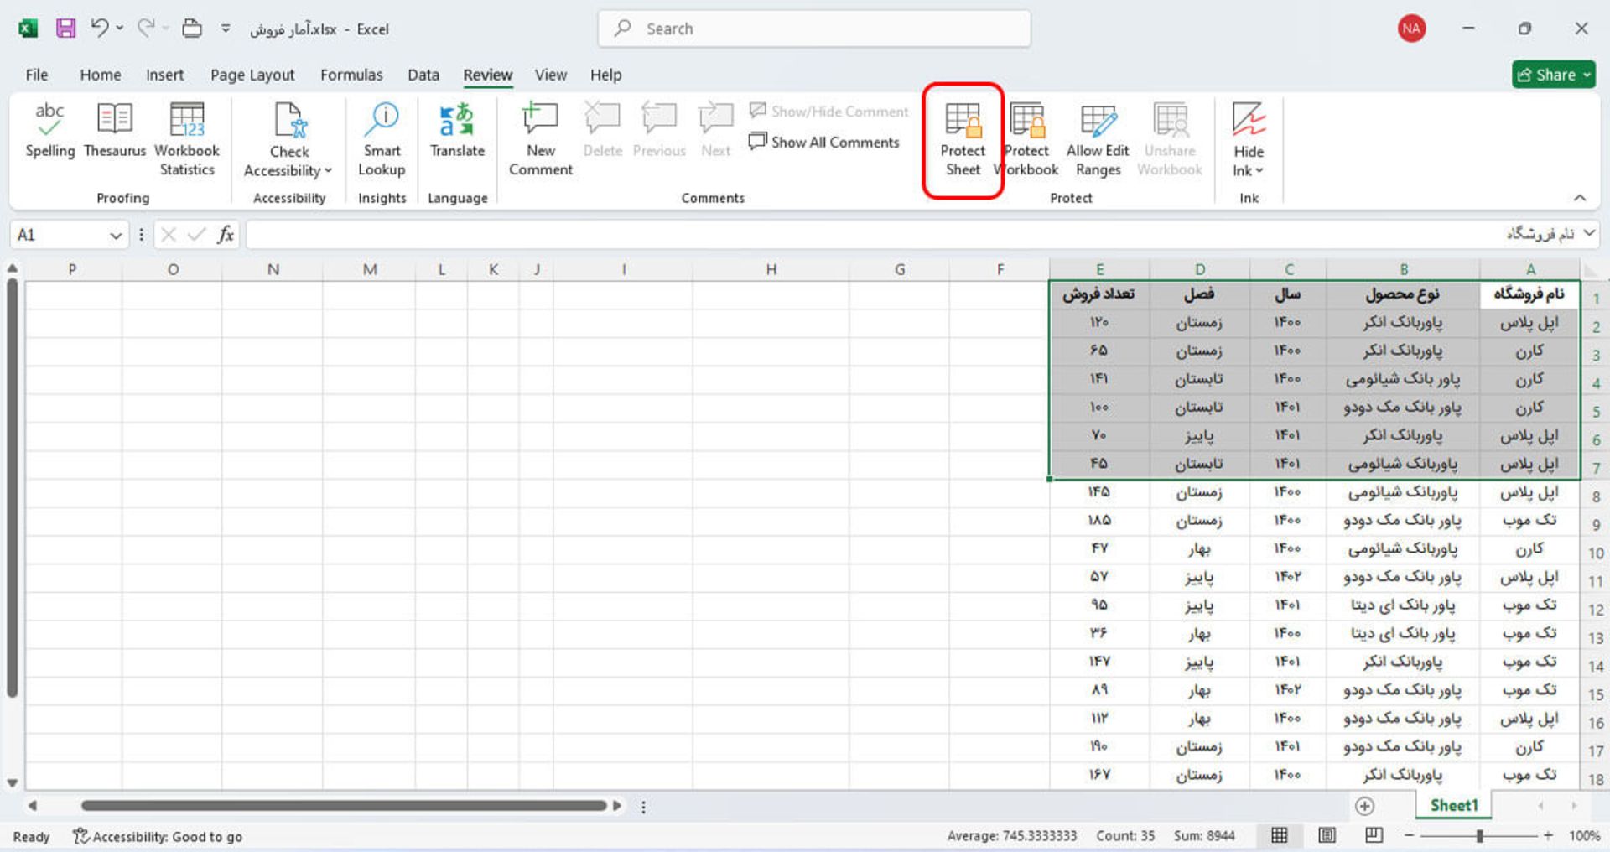
Task: Add a New Comment
Action: pyautogui.click(x=540, y=139)
